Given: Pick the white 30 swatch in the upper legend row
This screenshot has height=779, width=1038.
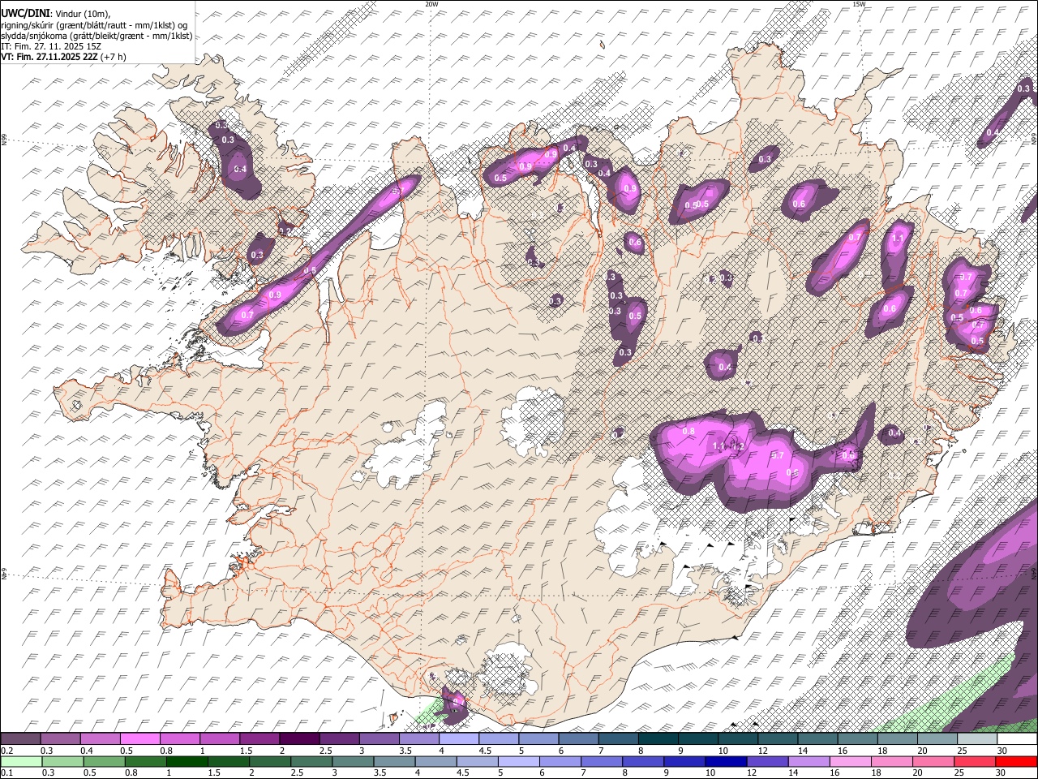Looking at the screenshot, I should pos(1017,739).
